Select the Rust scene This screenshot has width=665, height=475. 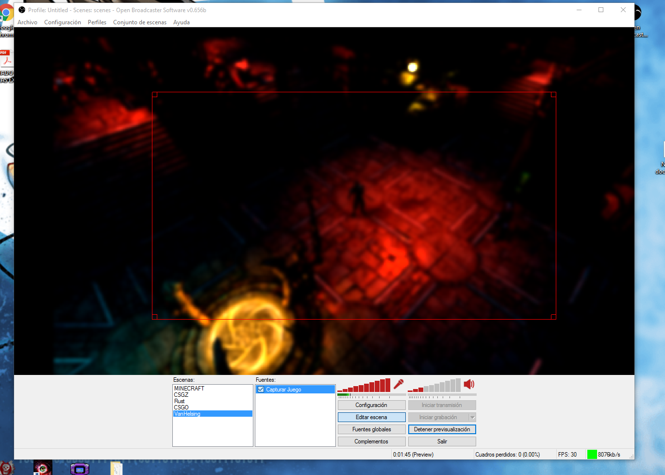(x=213, y=401)
